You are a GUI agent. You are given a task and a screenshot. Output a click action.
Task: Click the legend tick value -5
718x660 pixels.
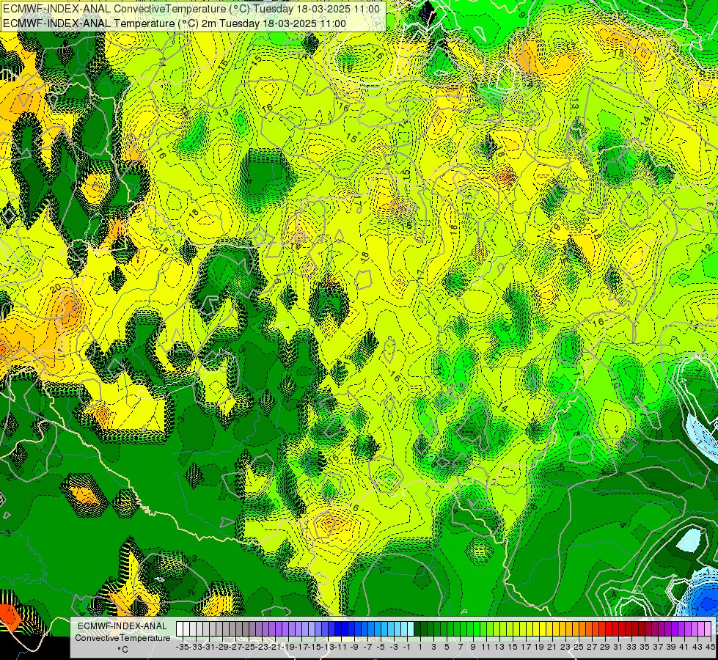pyautogui.click(x=381, y=647)
